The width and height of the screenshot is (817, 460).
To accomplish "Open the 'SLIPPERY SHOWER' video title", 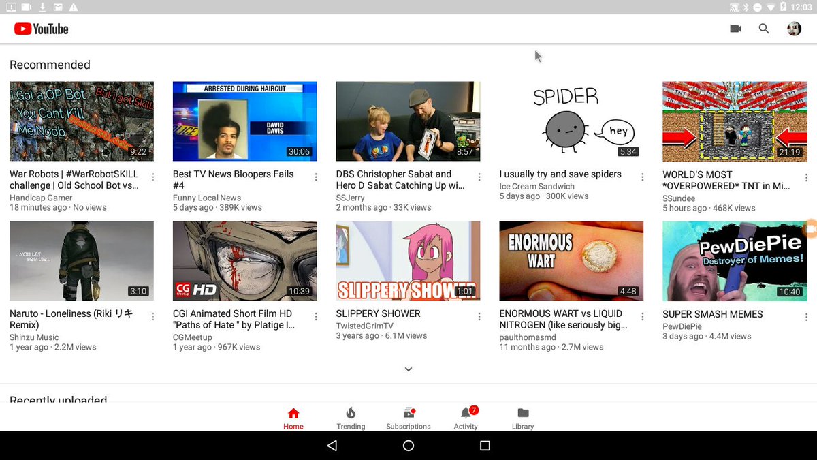I will (x=379, y=313).
